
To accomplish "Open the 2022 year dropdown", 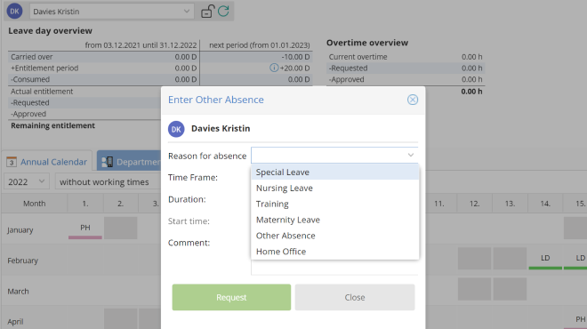I will point(26,181).
